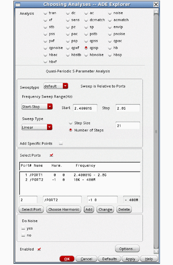The width and height of the screenshot is (173, 265).
Task: Open the Sweeptype default dropdown
Action: tap(56, 86)
